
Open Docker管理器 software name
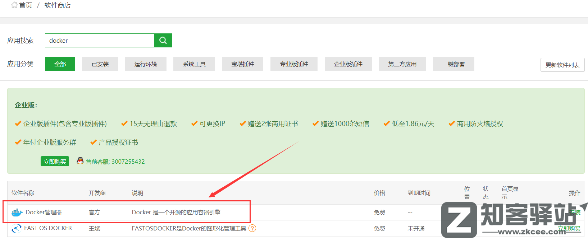(x=44, y=213)
